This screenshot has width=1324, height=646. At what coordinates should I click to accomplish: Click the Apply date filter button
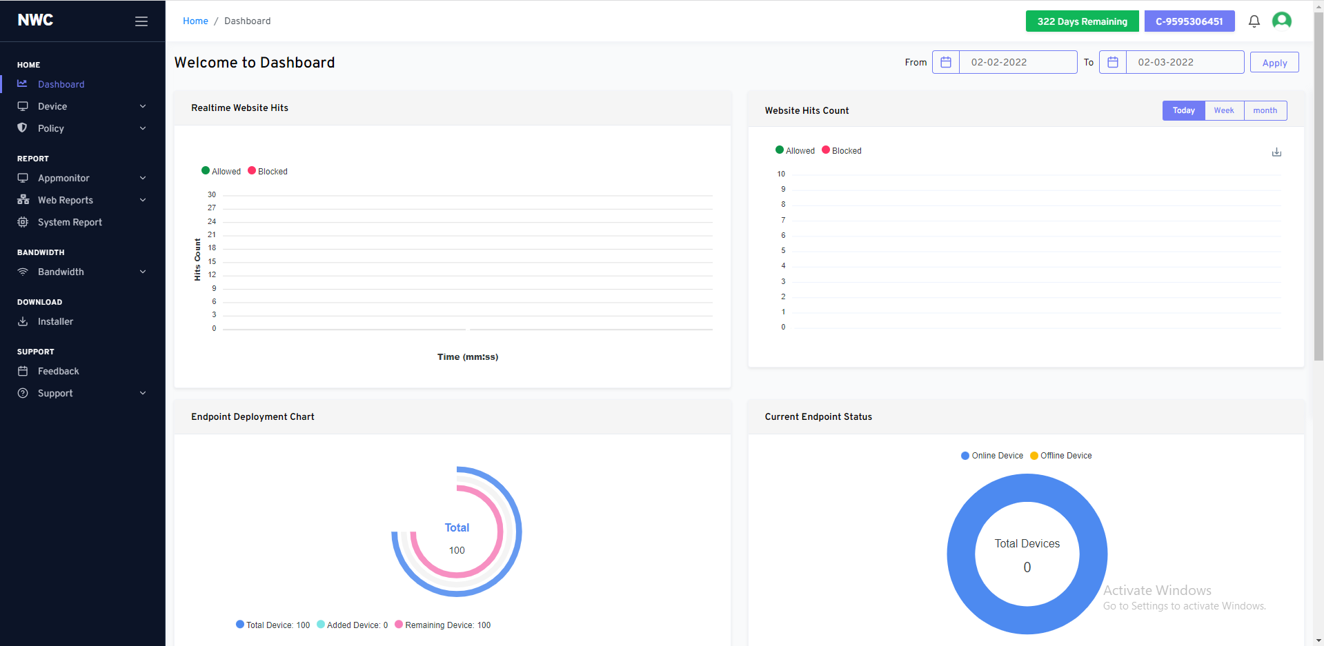pyautogui.click(x=1274, y=62)
